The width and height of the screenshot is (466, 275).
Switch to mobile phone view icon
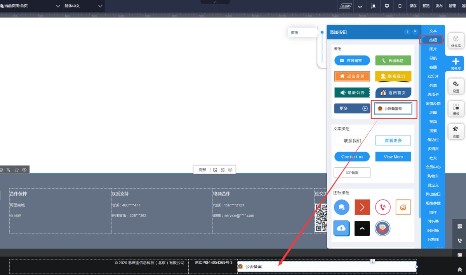click(400, 6)
